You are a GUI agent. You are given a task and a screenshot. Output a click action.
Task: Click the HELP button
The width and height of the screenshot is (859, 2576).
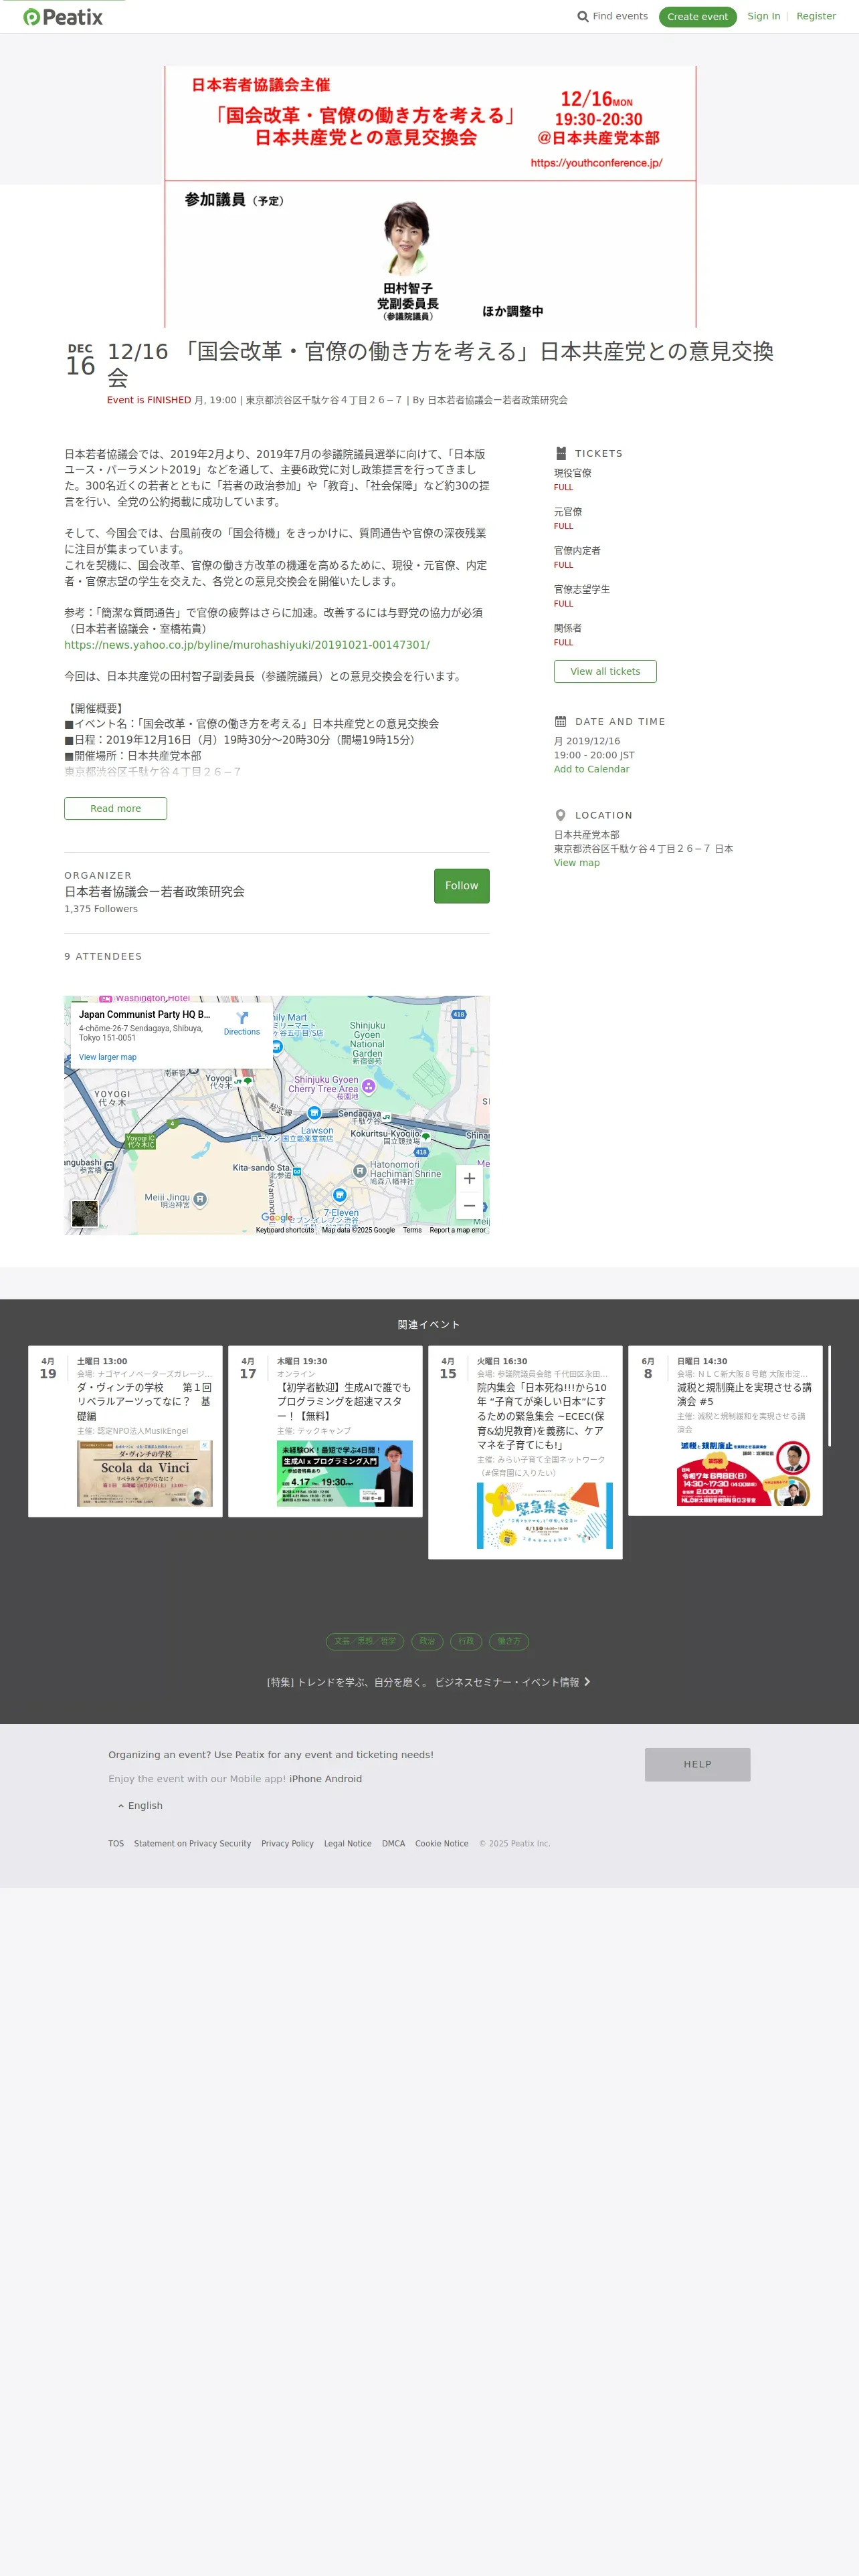697,1765
